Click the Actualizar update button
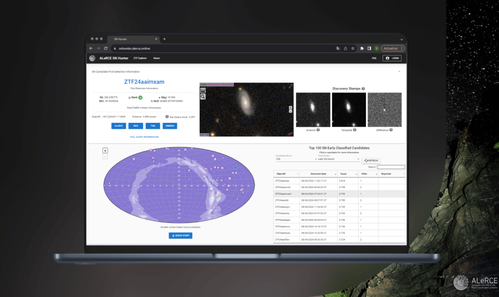This screenshot has width=499, height=297. click(x=393, y=49)
